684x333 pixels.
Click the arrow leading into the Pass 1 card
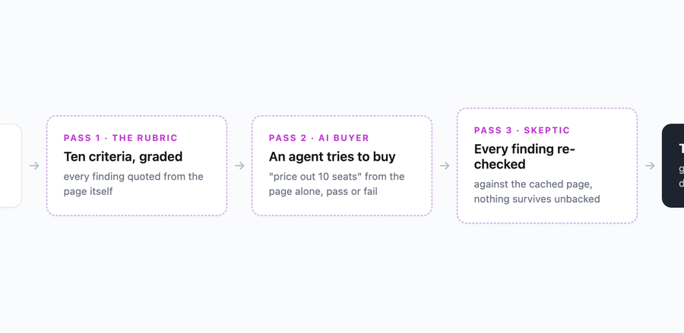(34, 166)
